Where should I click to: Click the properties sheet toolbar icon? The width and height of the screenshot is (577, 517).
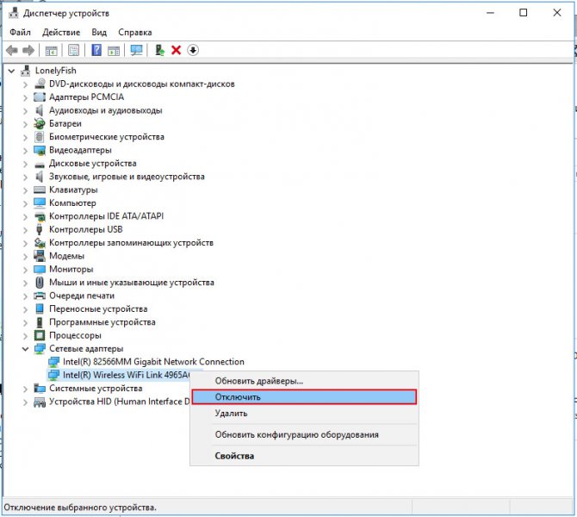pos(73,50)
